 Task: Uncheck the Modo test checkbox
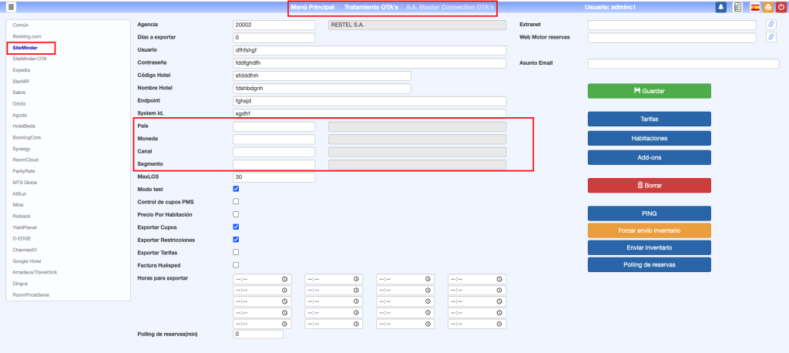coord(236,189)
